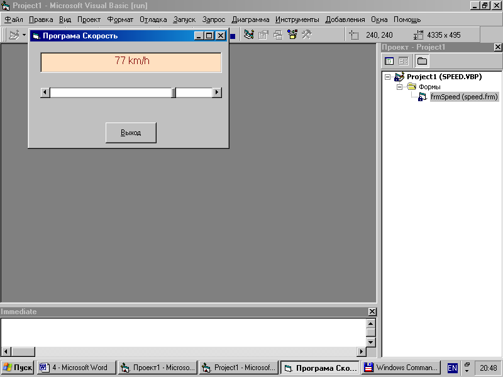The image size is (503, 377).
Task: Open the Отладка menu
Action: click(x=153, y=19)
